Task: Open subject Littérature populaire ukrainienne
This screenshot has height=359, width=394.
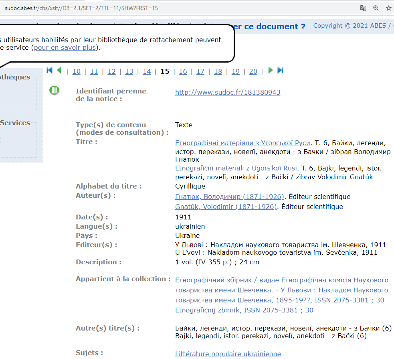Action: point(228,353)
